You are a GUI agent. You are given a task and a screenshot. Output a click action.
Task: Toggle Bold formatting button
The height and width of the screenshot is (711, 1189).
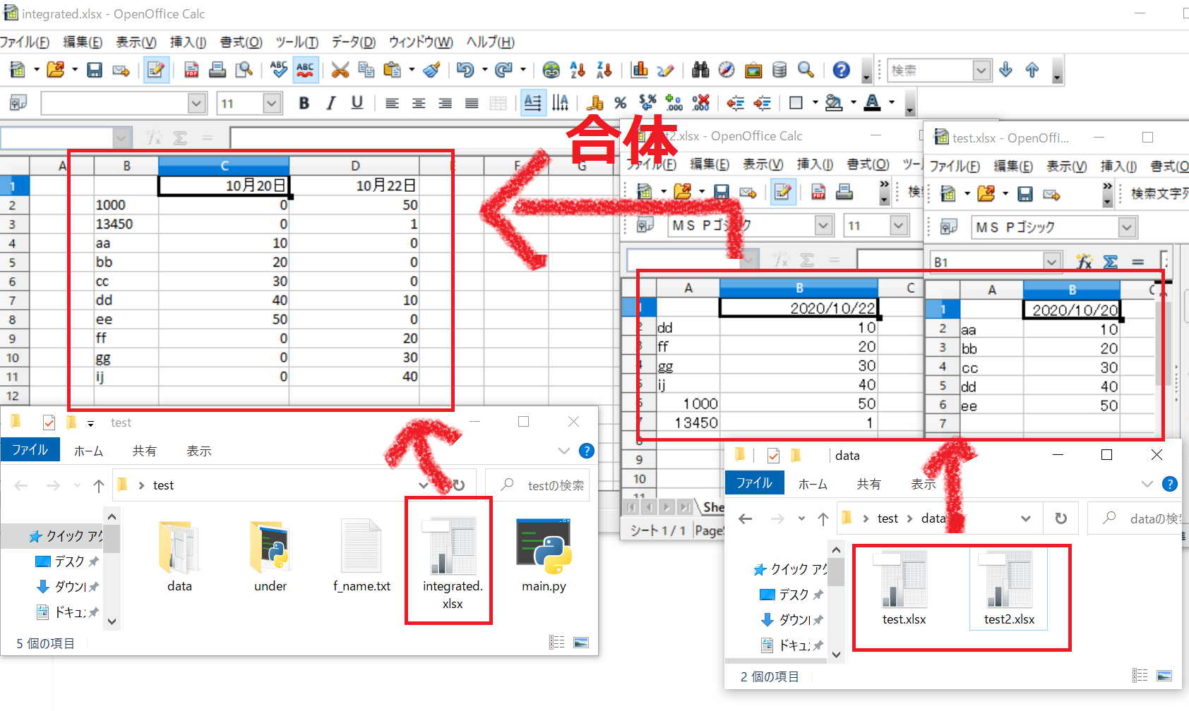304,104
